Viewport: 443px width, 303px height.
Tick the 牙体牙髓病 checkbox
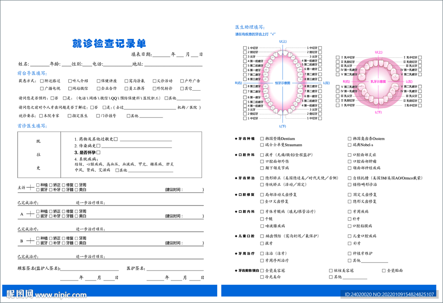pos(262,211)
